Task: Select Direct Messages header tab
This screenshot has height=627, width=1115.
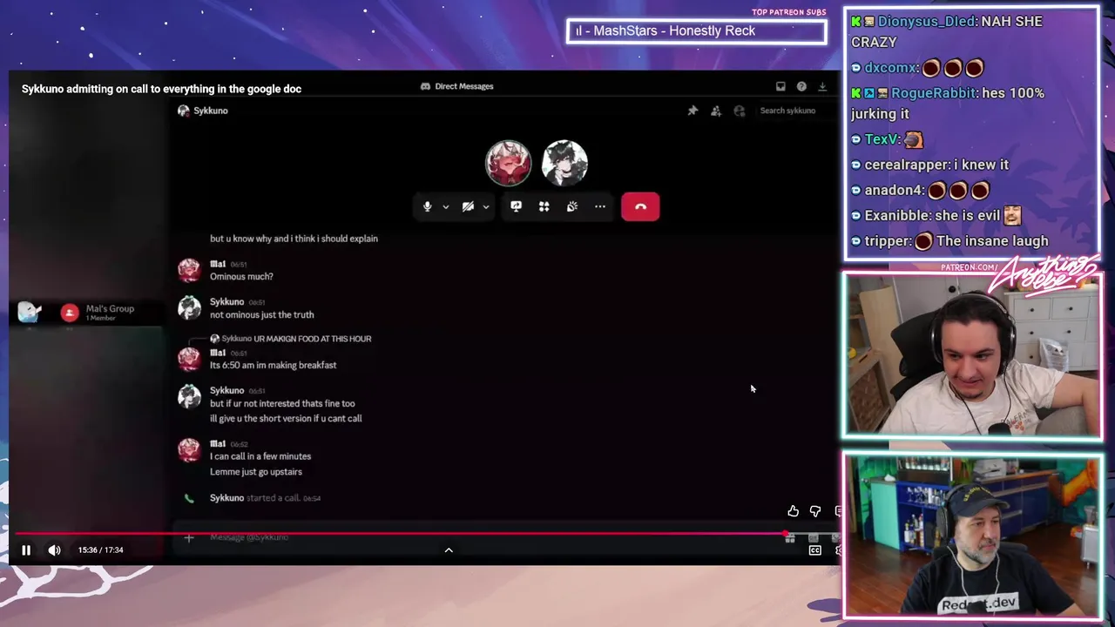Action: pos(456,86)
